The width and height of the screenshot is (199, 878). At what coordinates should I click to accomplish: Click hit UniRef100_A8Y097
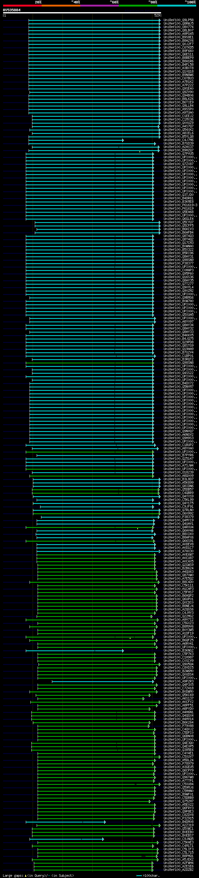click(178, 321)
